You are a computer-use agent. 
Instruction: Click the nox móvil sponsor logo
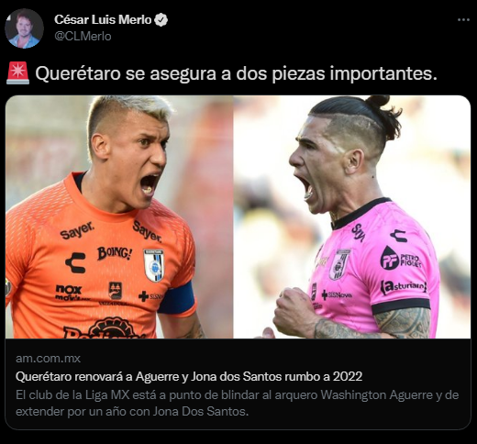(x=69, y=292)
